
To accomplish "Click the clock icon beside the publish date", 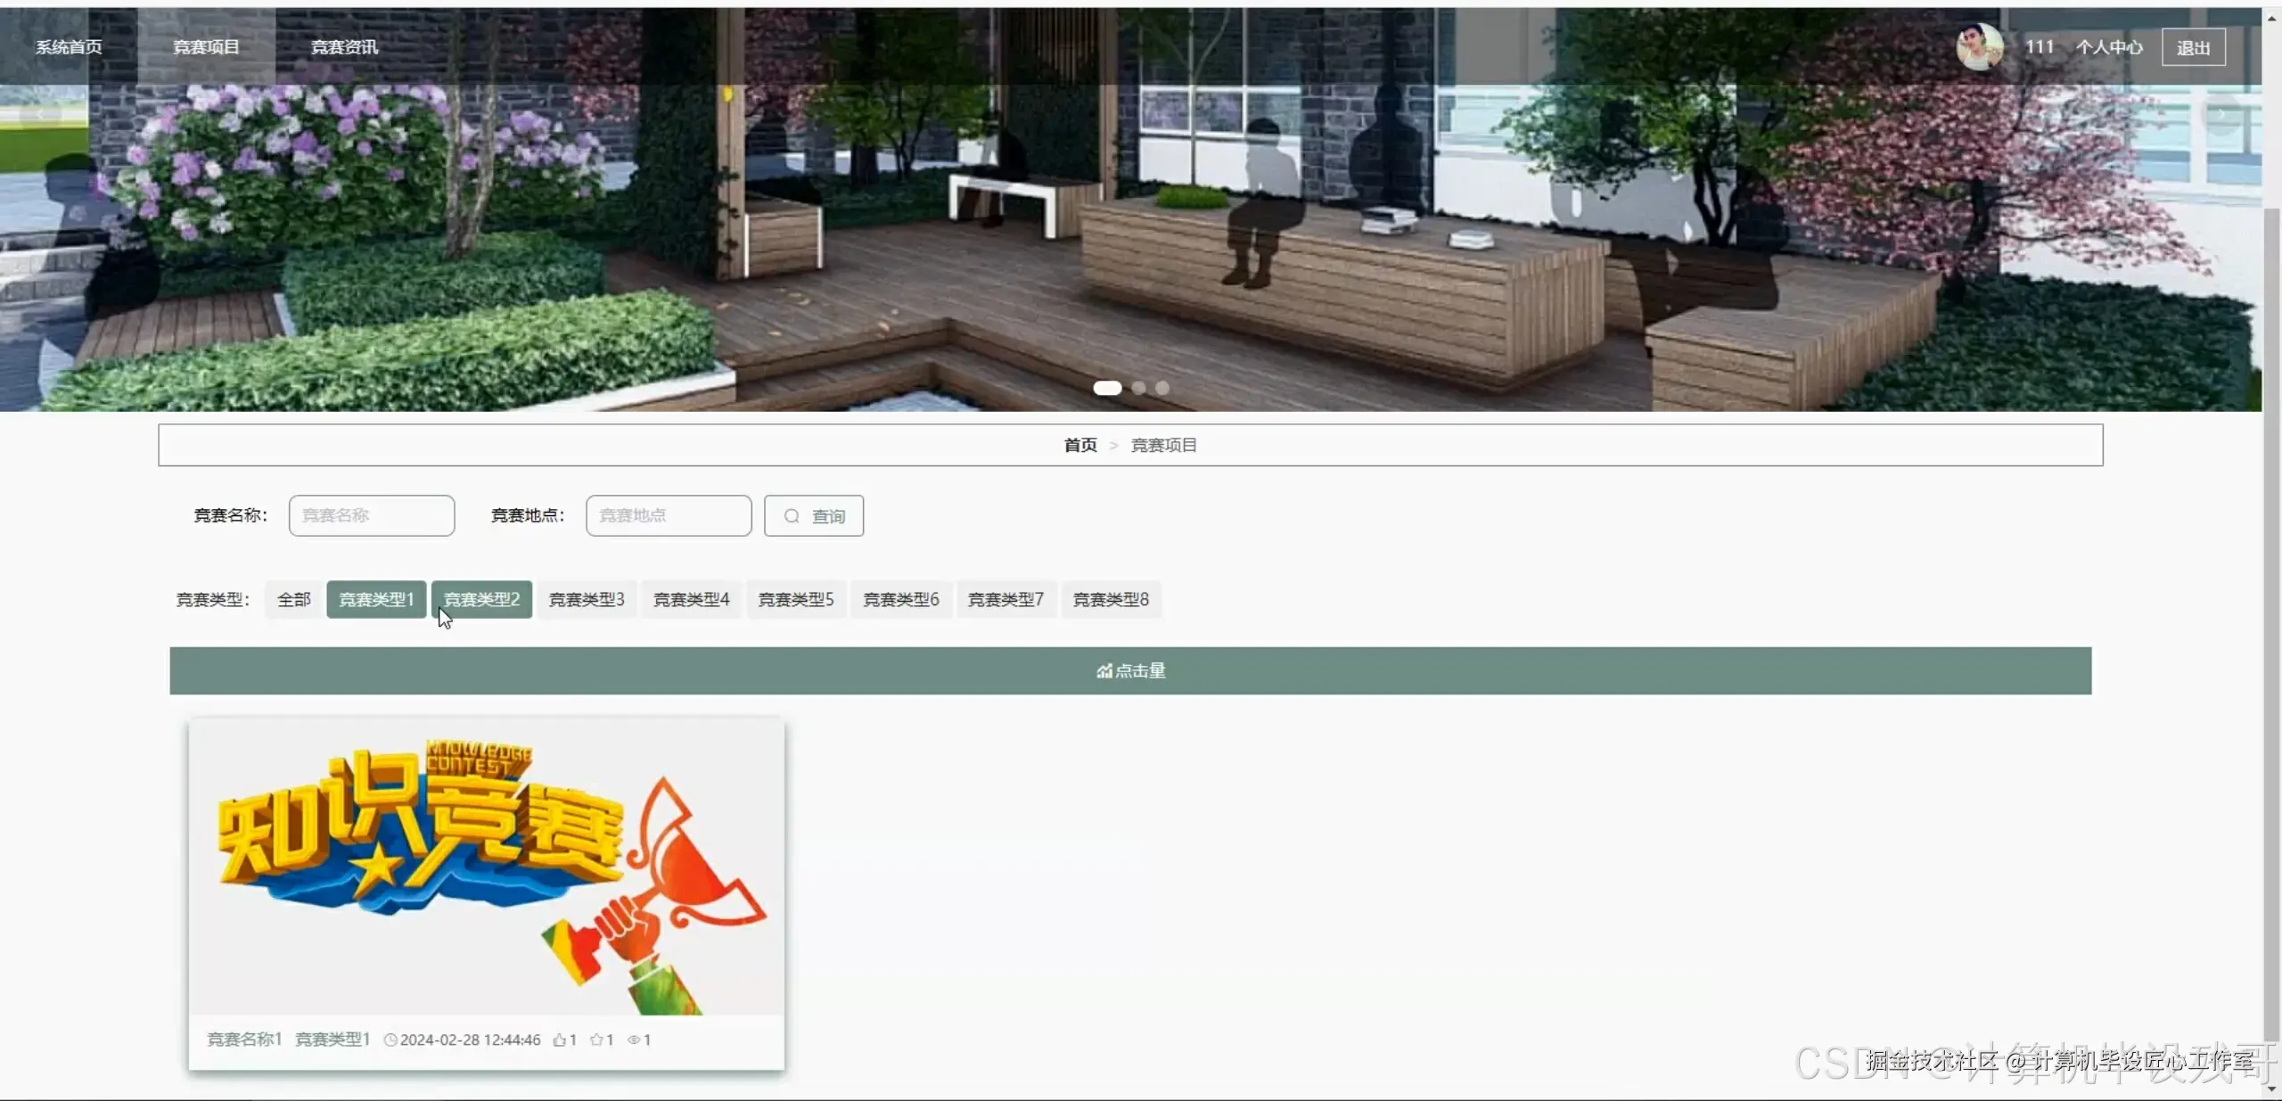I will tap(390, 1039).
